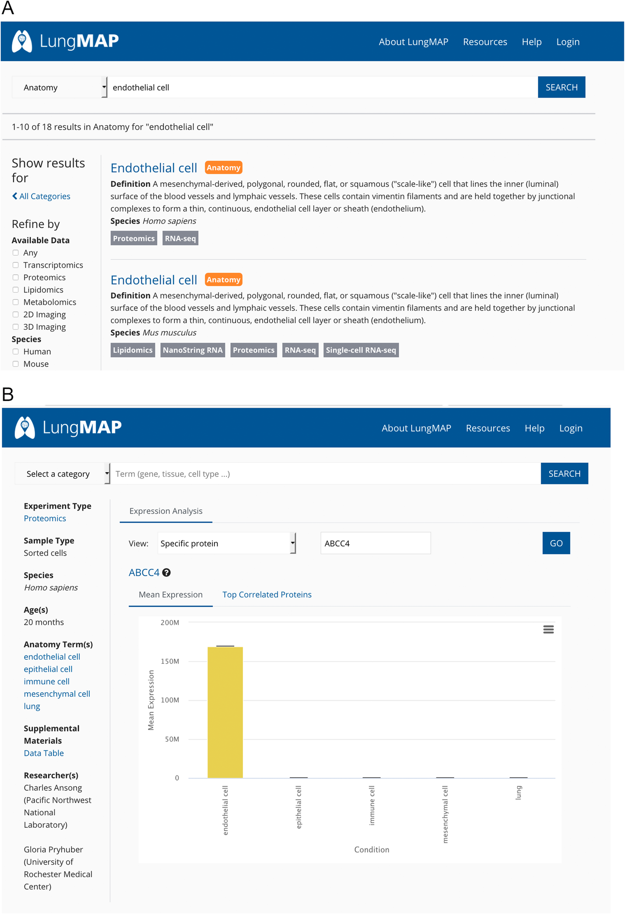Click Login in panel B header
The image size is (625, 914).
[570, 428]
